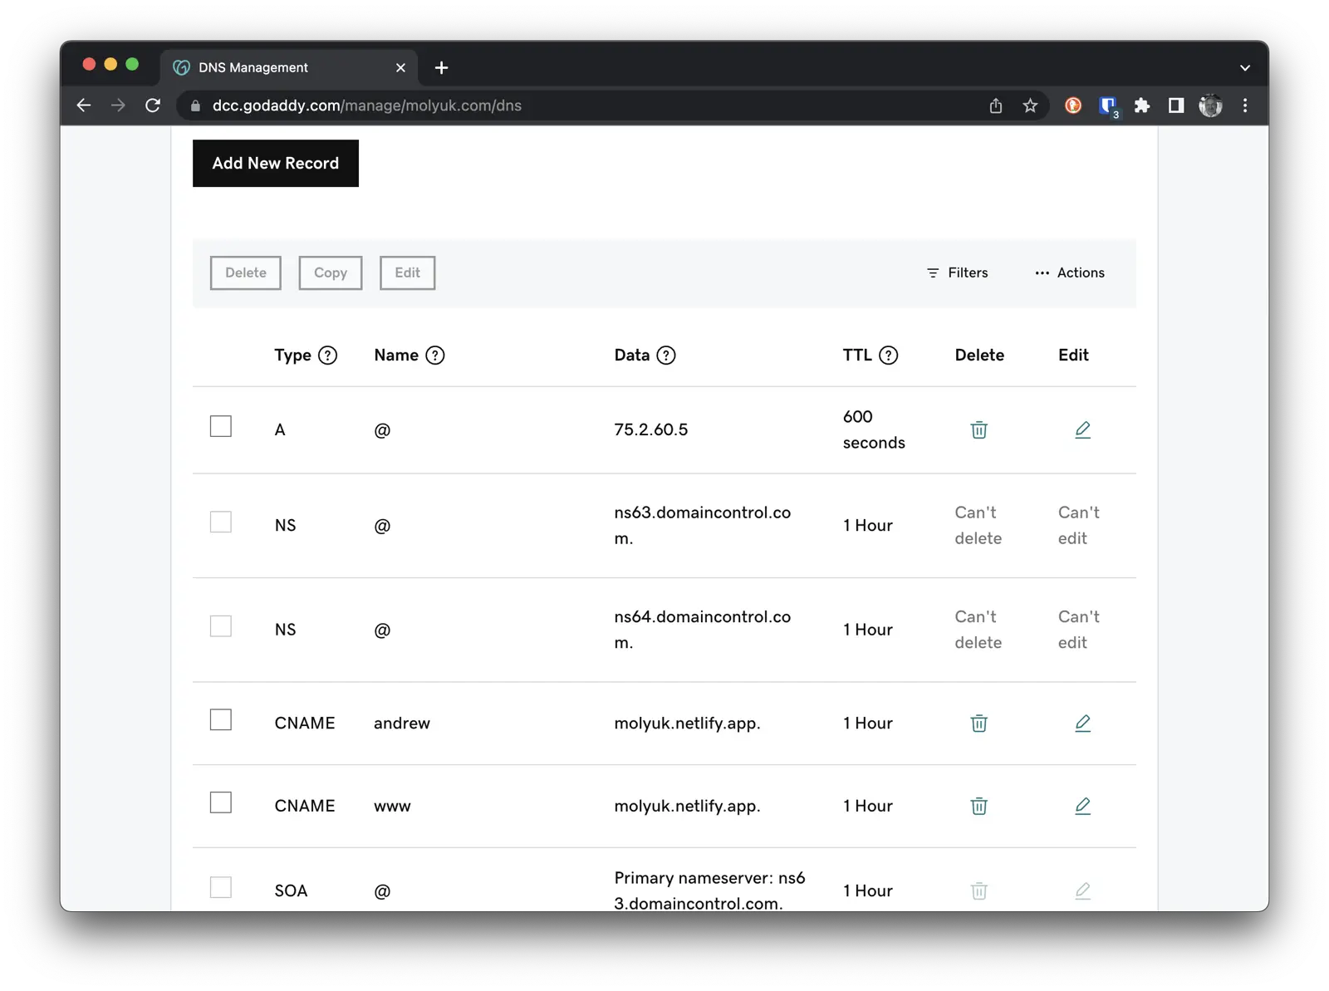
Task: Select the SOA record checkbox
Action: [x=220, y=887]
